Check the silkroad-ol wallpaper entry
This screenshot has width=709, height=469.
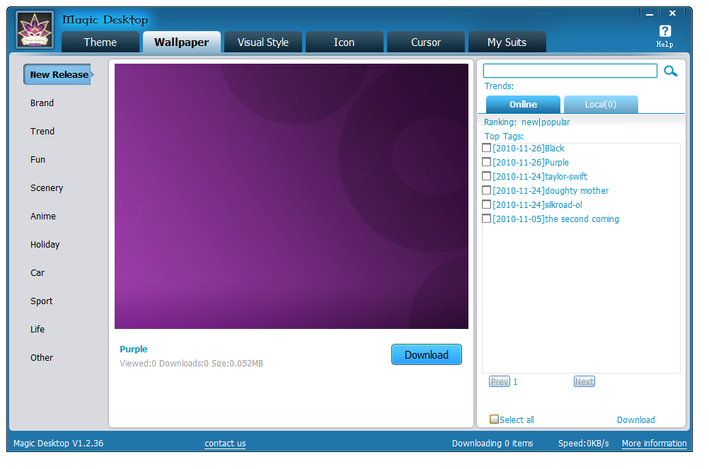pos(487,204)
